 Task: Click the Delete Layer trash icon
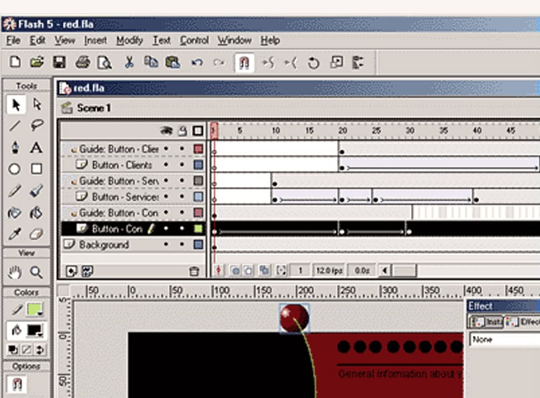pyautogui.click(x=194, y=271)
